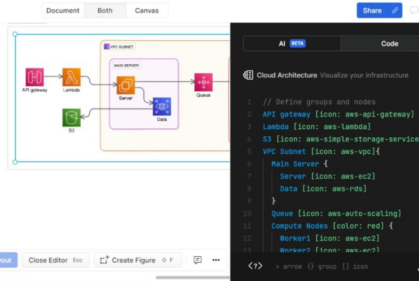This screenshot has height=281, width=419.
Task: Switch to Document view tab
Action: tap(63, 10)
